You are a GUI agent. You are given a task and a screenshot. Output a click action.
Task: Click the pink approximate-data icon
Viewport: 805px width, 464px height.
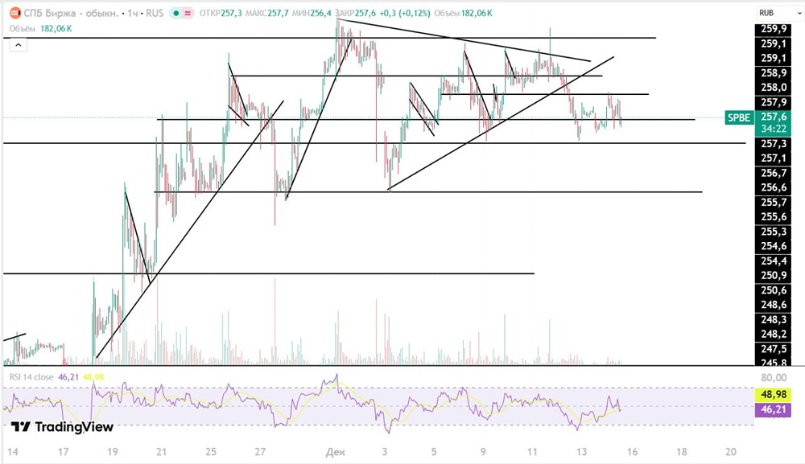(188, 14)
